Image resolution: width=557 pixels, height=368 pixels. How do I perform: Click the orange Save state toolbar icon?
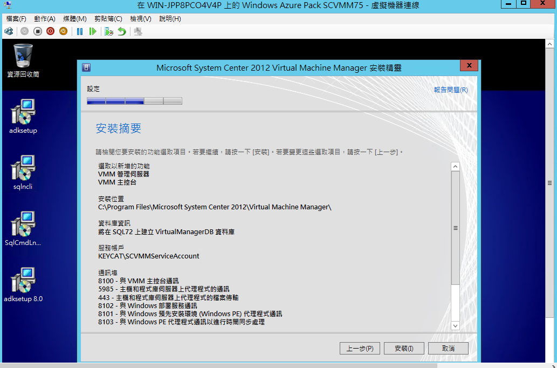[63, 31]
